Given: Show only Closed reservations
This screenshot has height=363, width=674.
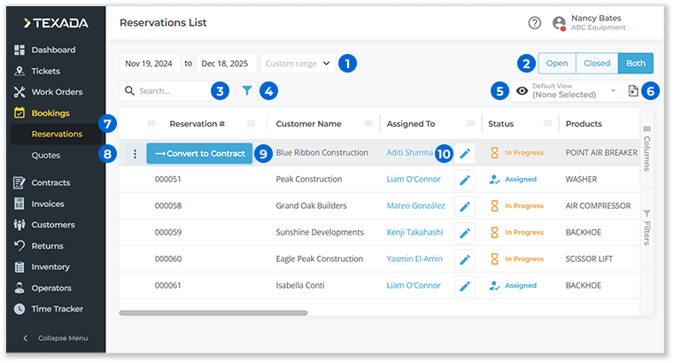Looking at the screenshot, I should 596,63.
